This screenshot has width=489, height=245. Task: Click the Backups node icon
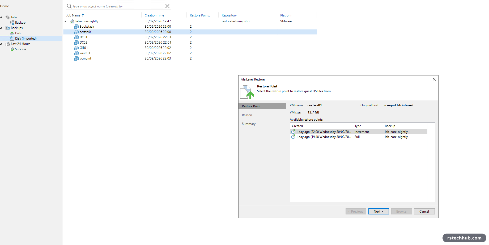coord(8,28)
